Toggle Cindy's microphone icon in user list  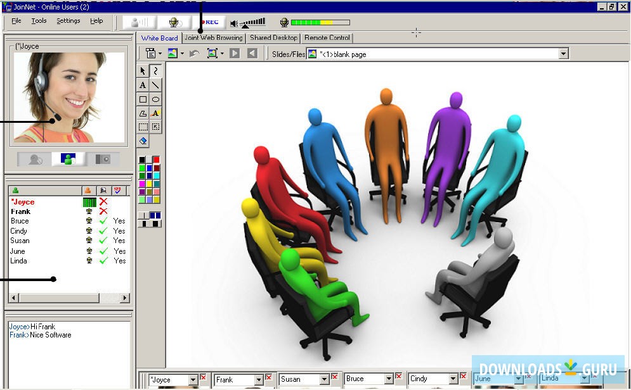point(89,230)
